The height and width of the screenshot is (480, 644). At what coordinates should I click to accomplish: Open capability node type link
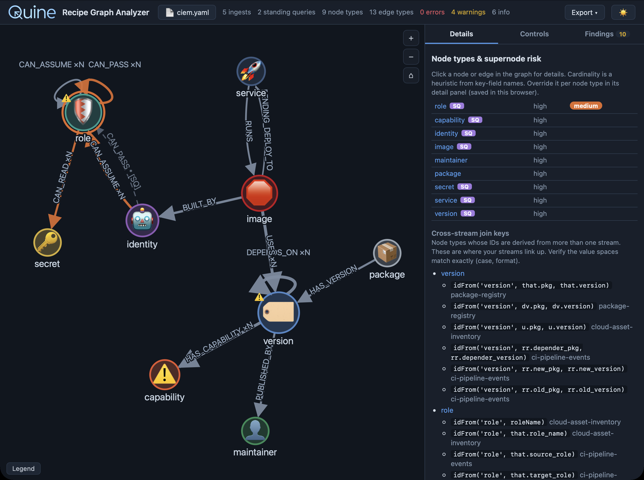click(x=450, y=120)
